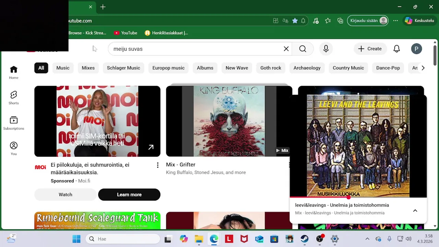Open Shorts from the sidebar
This screenshot has width=439, height=247.
click(x=14, y=98)
